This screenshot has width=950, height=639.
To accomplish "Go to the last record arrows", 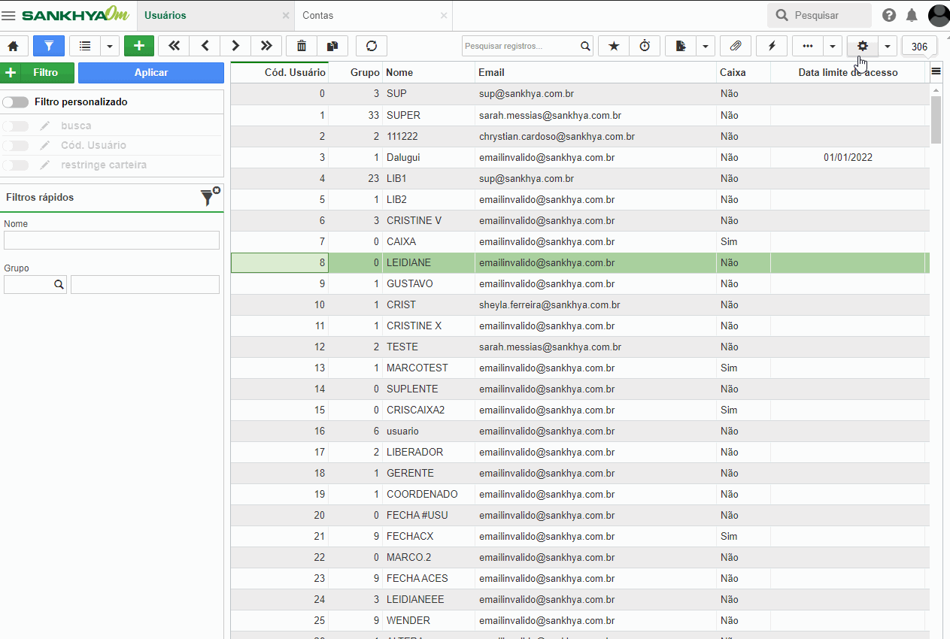I will pos(266,46).
